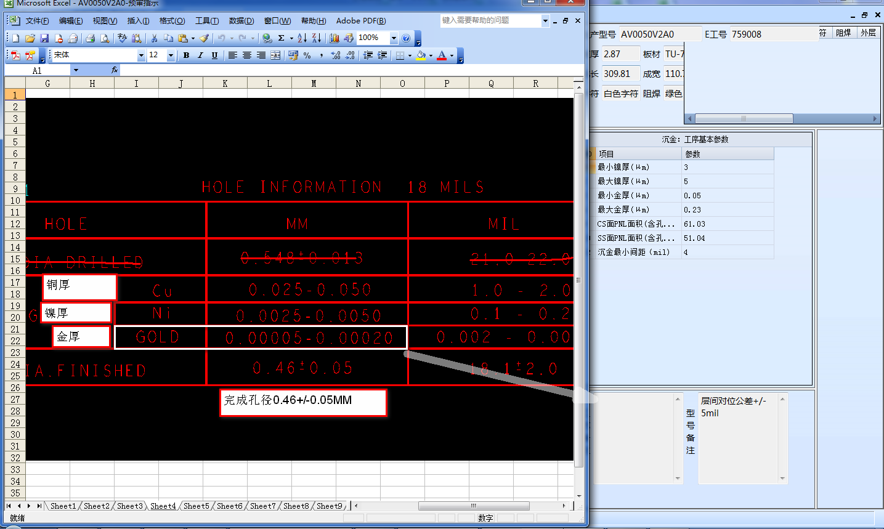This screenshot has width=884, height=529.
Task: Apply center alignment to cells
Action: coord(247,55)
